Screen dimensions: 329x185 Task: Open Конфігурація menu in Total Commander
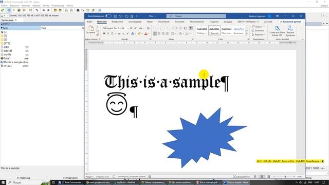point(58,6)
